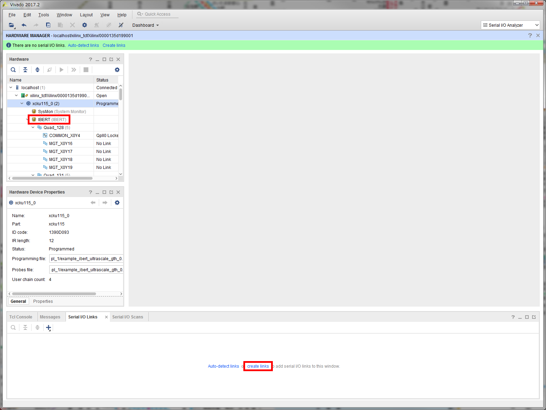The height and width of the screenshot is (410, 546).
Task: Select MGT_X0Y19 row
Action: [x=63, y=168]
